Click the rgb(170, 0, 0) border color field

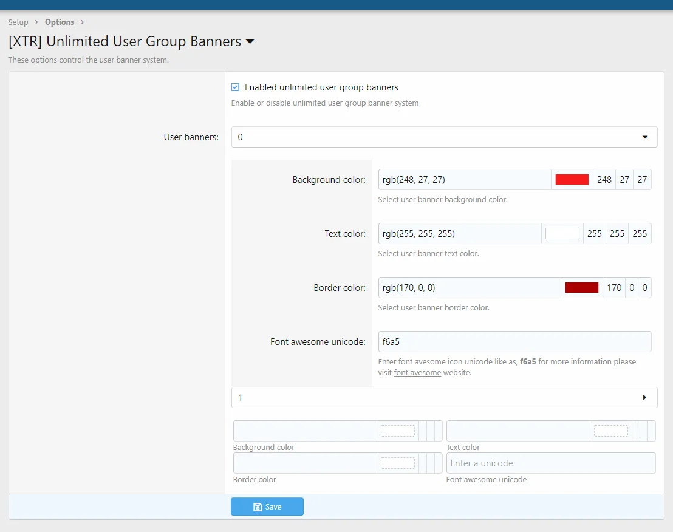click(468, 287)
